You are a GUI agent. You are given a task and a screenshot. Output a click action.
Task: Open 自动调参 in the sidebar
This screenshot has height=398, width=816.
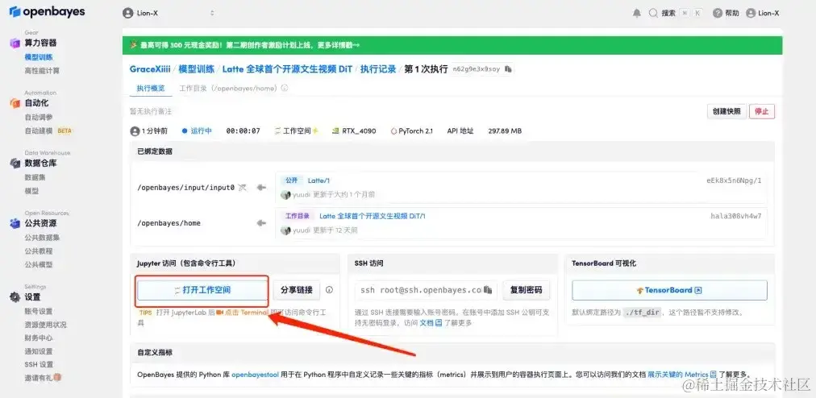click(39, 117)
